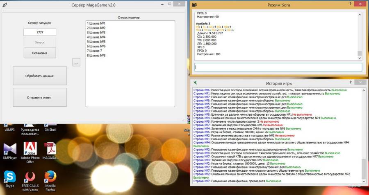Viewport: 369px width, 195px height.
Task: Click the ellipsis button beside the player list
Action: [x=76, y=63]
